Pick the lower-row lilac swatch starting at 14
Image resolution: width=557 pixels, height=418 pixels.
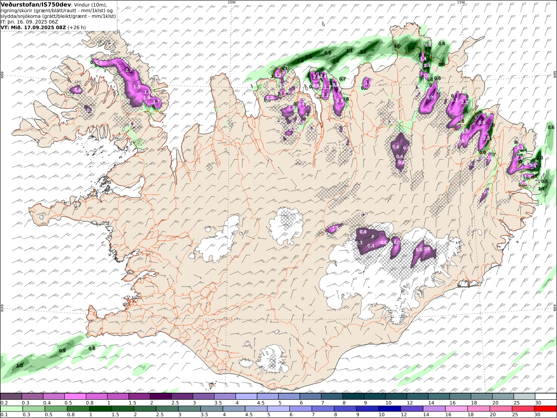(x=434, y=408)
